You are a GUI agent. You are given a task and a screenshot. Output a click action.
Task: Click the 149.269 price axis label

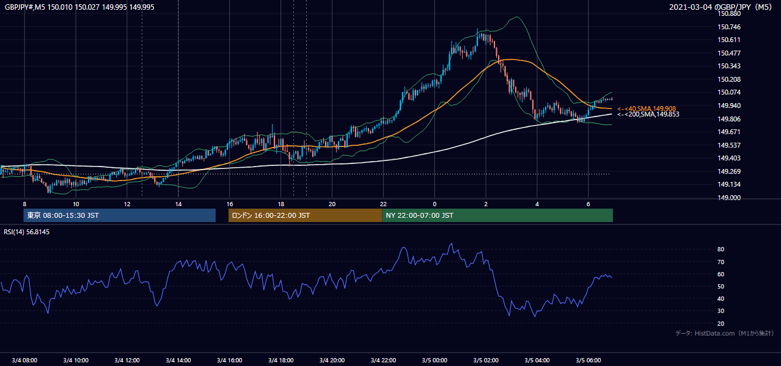click(730, 171)
